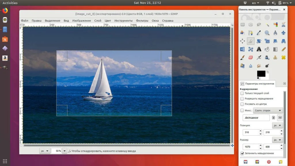Screen dimensions: 295x166
Task: Select the Select by Color tool
Action: [275, 25]
